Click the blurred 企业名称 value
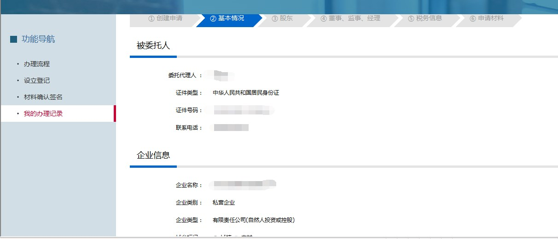Viewport: 558px width, 239px height. tap(243, 185)
